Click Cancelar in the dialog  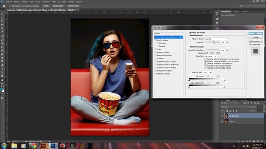(256, 38)
